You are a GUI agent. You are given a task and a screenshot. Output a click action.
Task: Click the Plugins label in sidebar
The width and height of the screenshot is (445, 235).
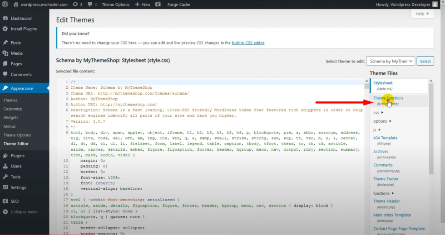18,156
